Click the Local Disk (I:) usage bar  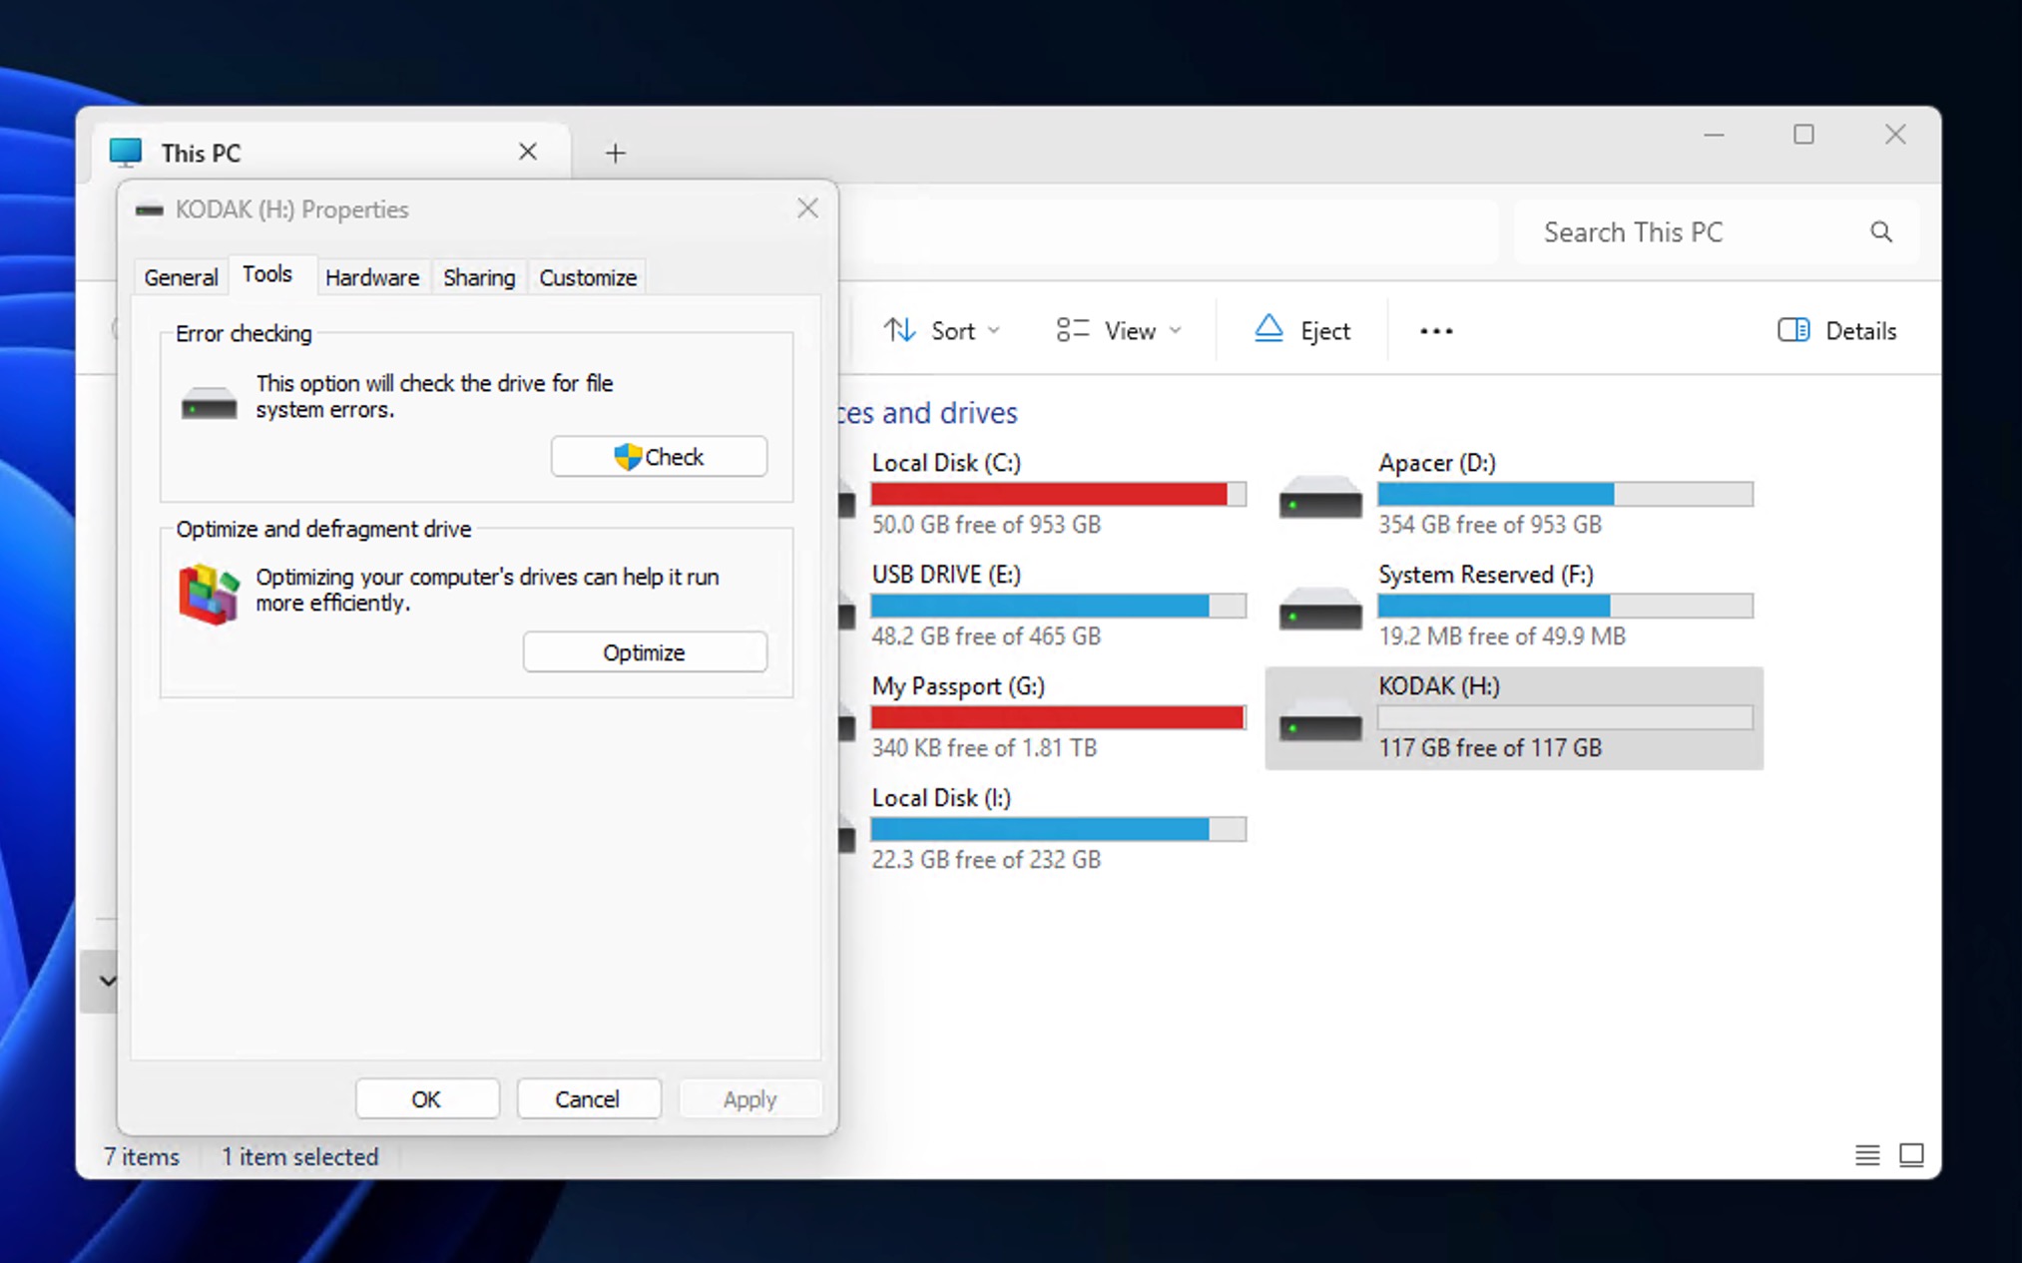[1058, 829]
